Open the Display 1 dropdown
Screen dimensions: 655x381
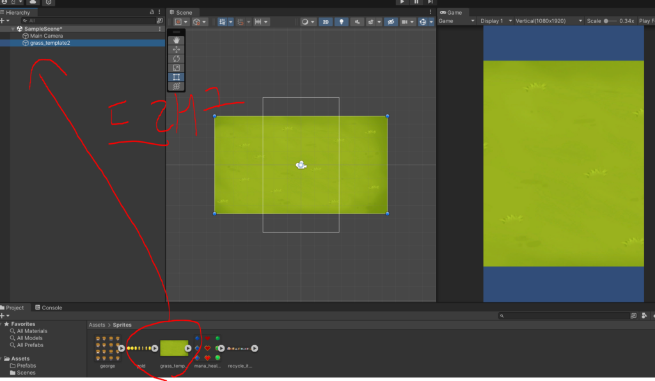click(494, 21)
